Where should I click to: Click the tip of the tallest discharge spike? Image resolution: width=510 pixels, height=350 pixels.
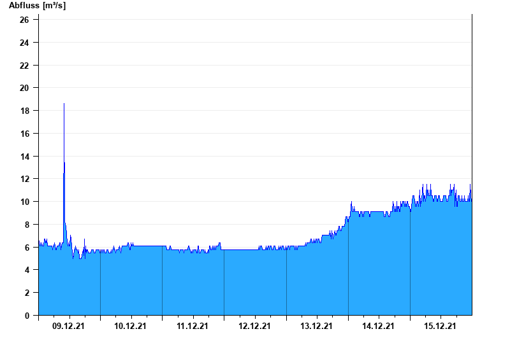(64, 104)
